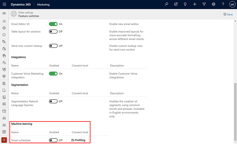Viewport: 237px width, 144px height.
Task: Open the document-with-person sidebar icon
Action: (4, 42)
